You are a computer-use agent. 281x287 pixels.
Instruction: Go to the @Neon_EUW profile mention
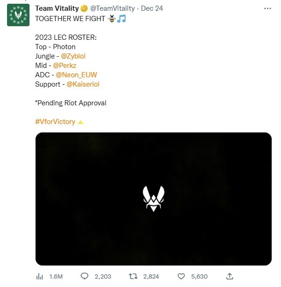coord(76,75)
